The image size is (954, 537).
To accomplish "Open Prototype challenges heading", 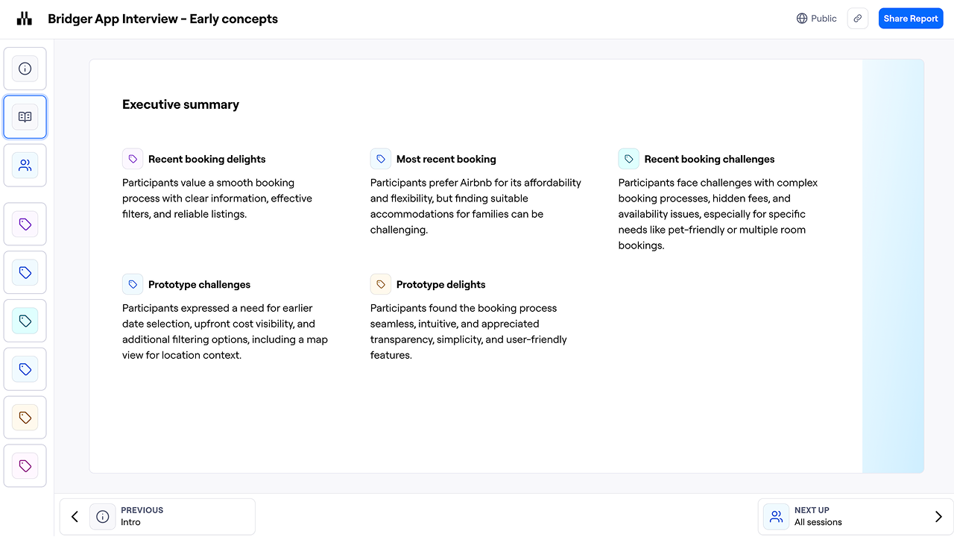I will coord(199,284).
